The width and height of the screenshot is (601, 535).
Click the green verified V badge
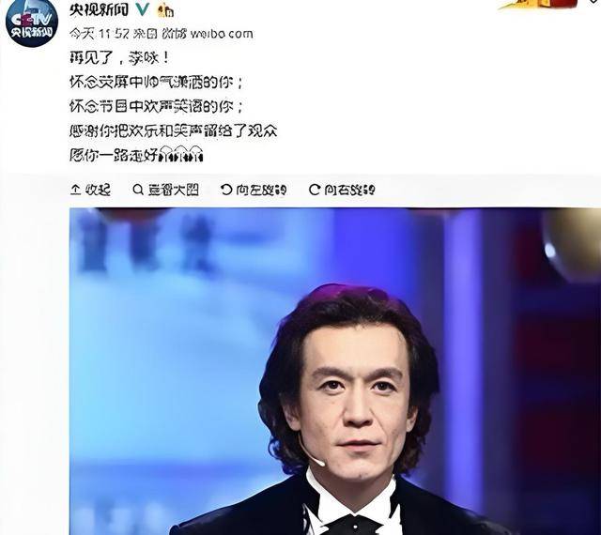coord(143,9)
